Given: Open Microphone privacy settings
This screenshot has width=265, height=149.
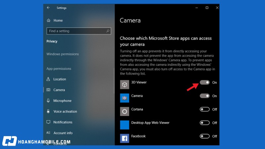Looking at the screenshot, I should point(62,101).
